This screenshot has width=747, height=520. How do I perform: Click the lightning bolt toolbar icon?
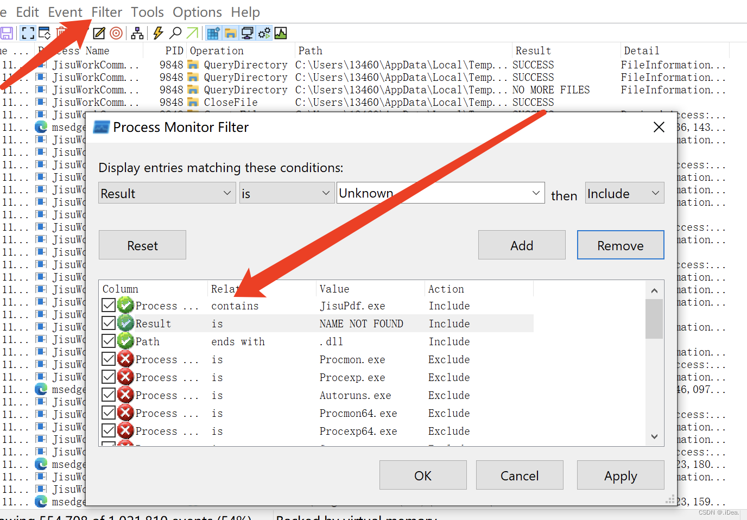(158, 33)
